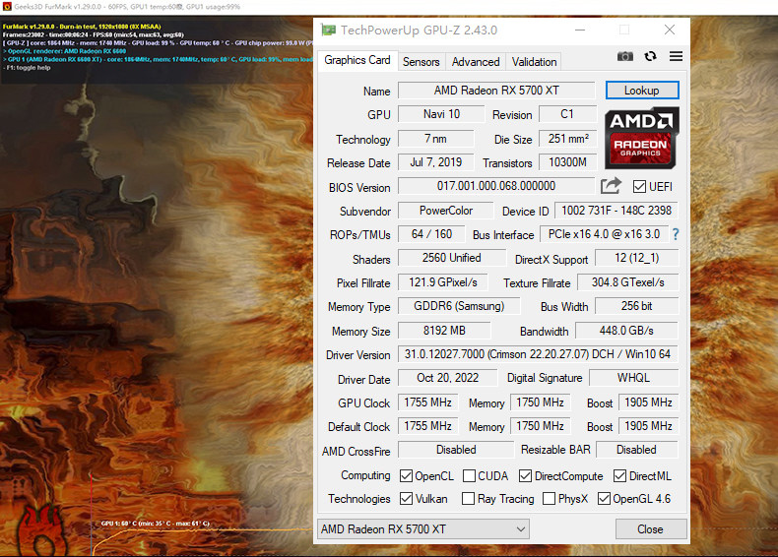Click the Revision field showing C1

[567, 114]
